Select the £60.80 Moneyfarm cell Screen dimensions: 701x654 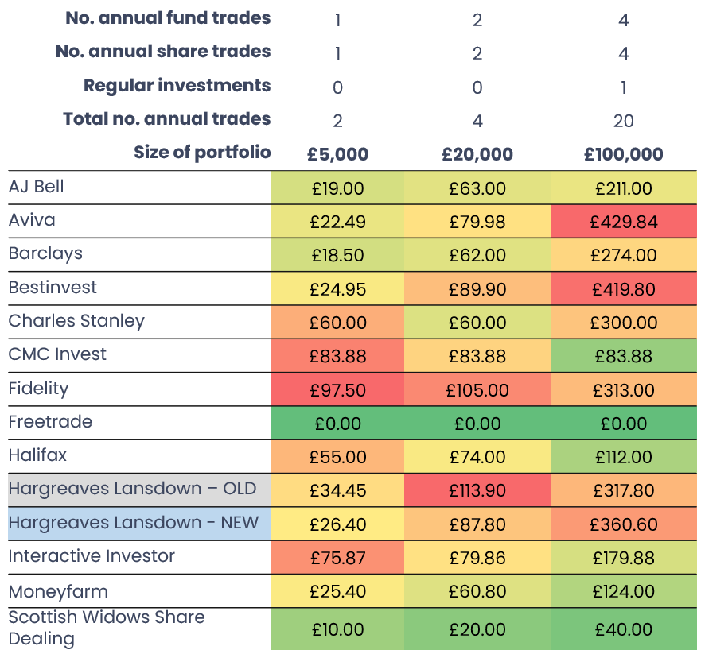(x=477, y=591)
